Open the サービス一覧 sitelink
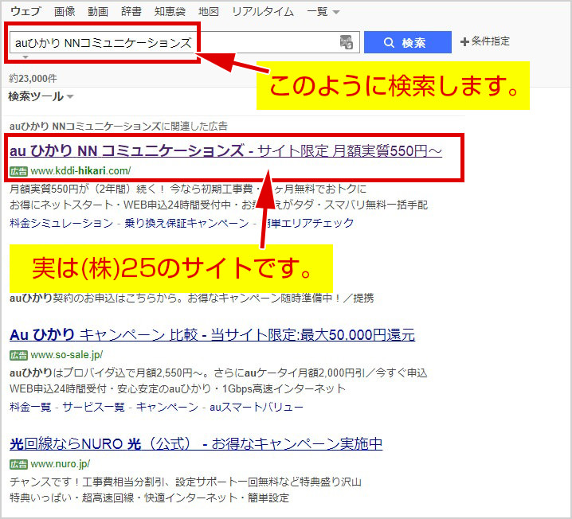 tap(93, 407)
